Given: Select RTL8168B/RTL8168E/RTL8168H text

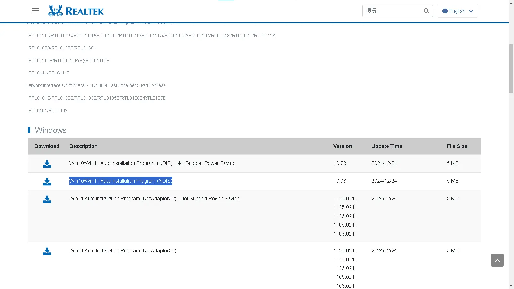Looking at the screenshot, I should (62, 48).
